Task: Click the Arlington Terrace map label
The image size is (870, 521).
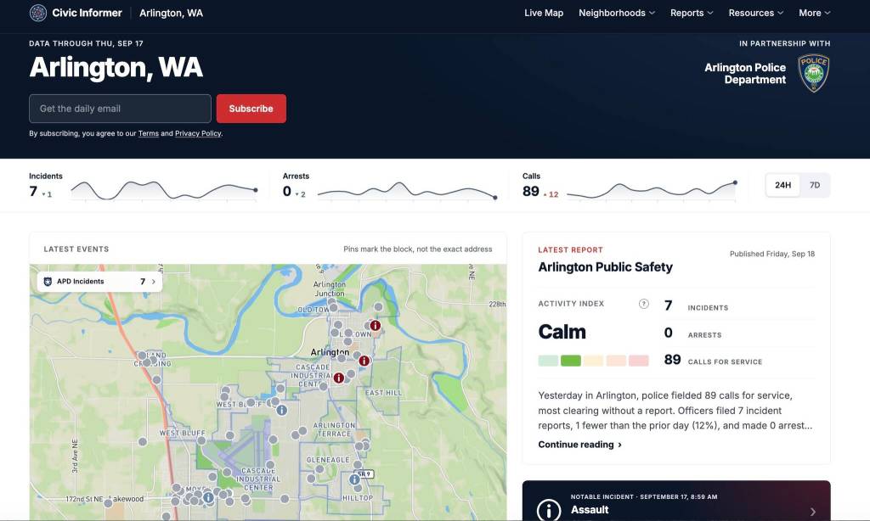Action: (x=334, y=429)
